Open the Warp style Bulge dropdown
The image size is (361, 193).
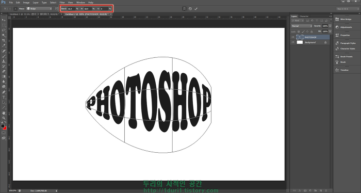coord(39,9)
